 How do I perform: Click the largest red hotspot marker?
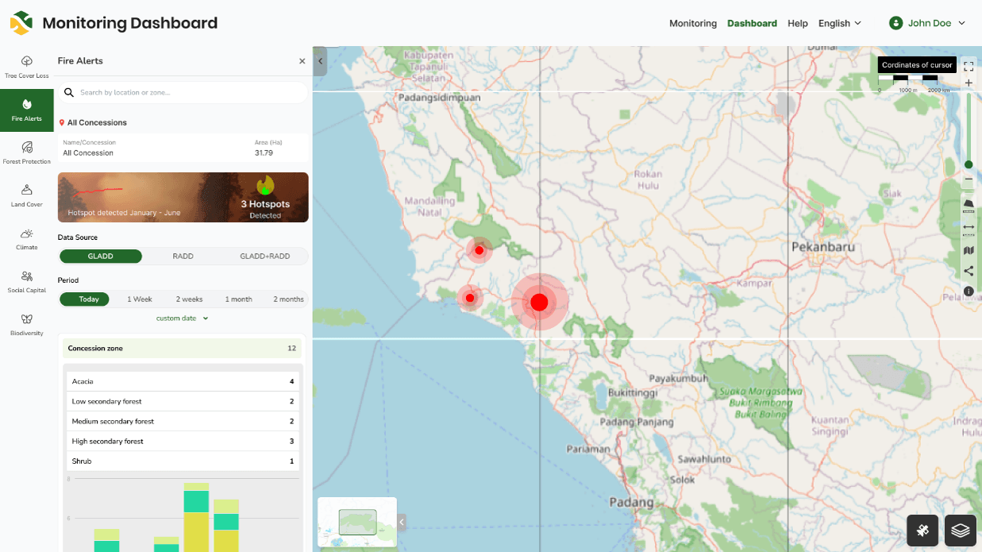539,302
